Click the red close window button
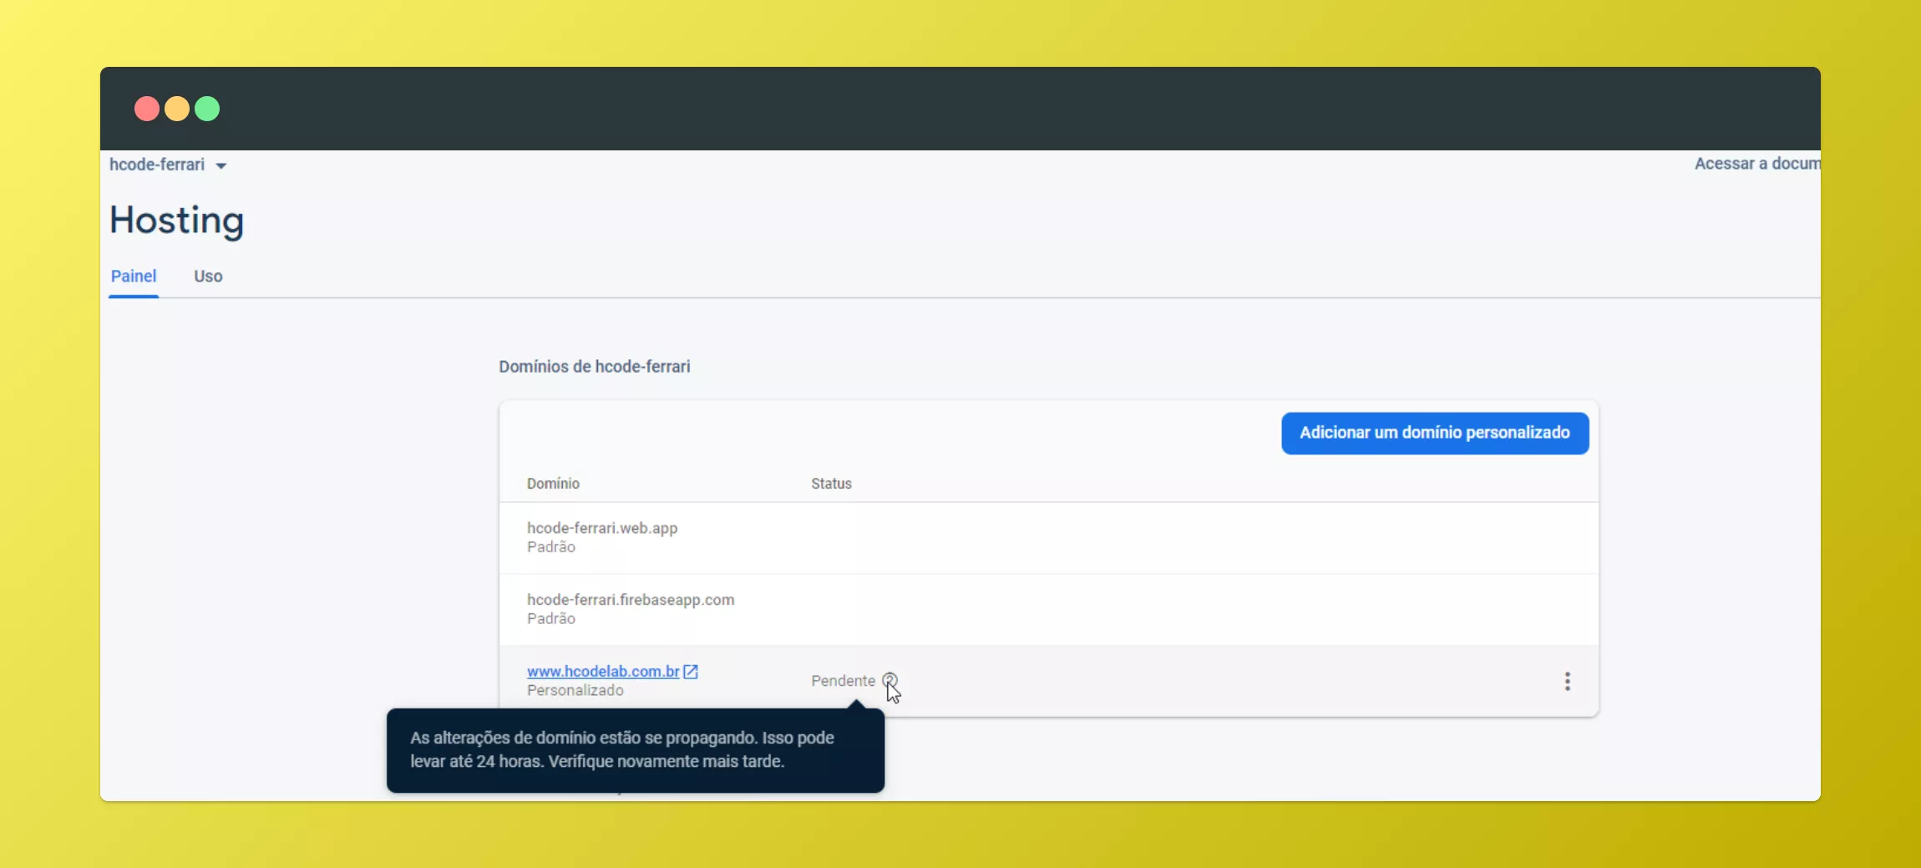The width and height of the screenshot is (1921, 868). pos(147,109)
